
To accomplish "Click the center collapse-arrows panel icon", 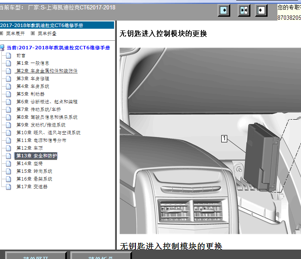I will [x=244, y=10].
